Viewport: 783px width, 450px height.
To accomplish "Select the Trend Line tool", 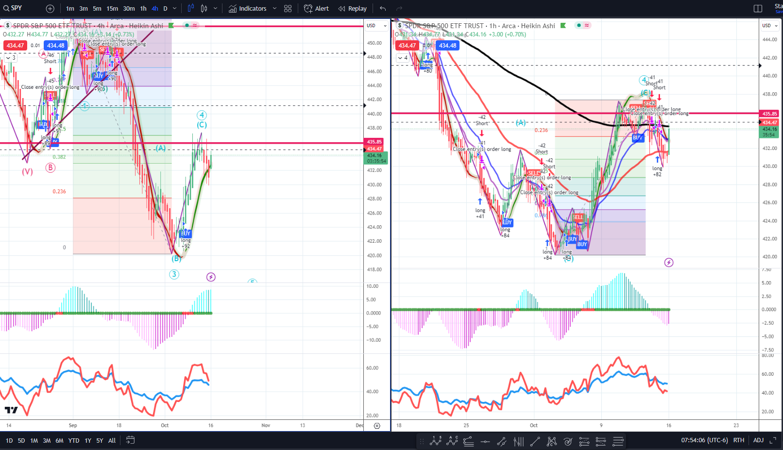I will [x=535, y=441].
